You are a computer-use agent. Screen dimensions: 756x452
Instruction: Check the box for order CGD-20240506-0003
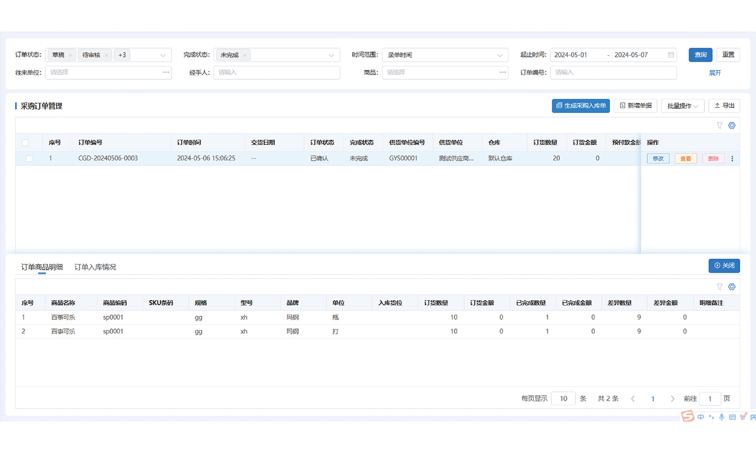coord(29,159)
